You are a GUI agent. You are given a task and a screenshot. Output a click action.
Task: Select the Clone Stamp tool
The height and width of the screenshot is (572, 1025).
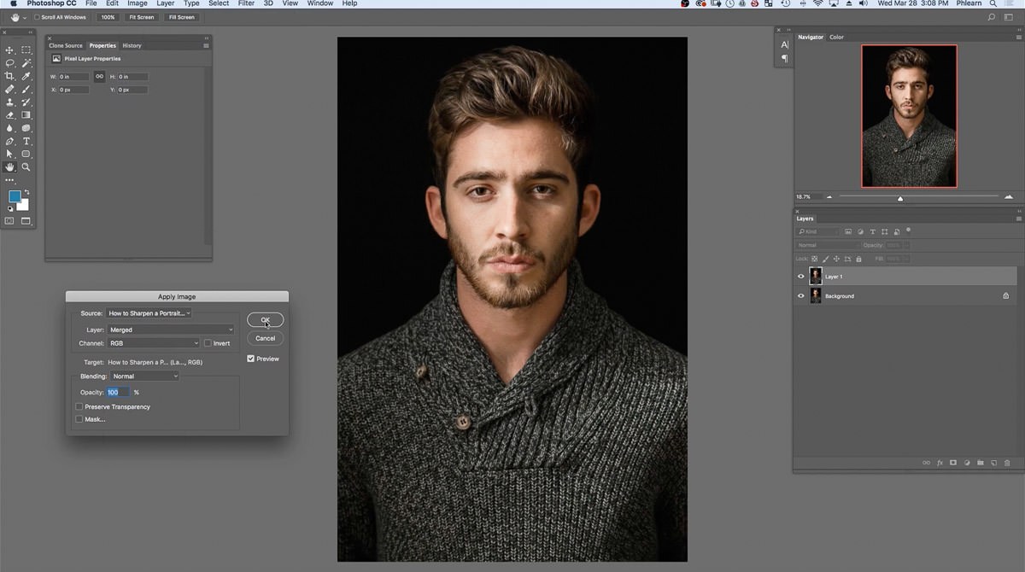(10, 102)
